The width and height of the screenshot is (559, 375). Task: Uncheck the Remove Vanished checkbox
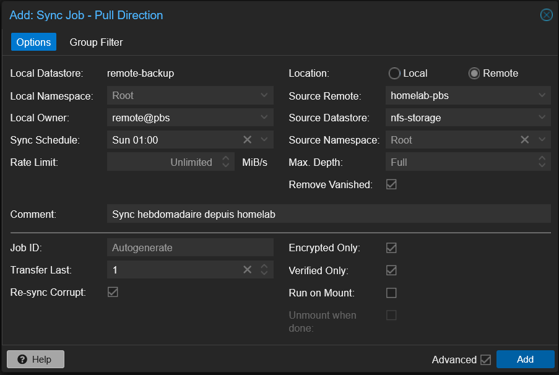tap(391, 184)
